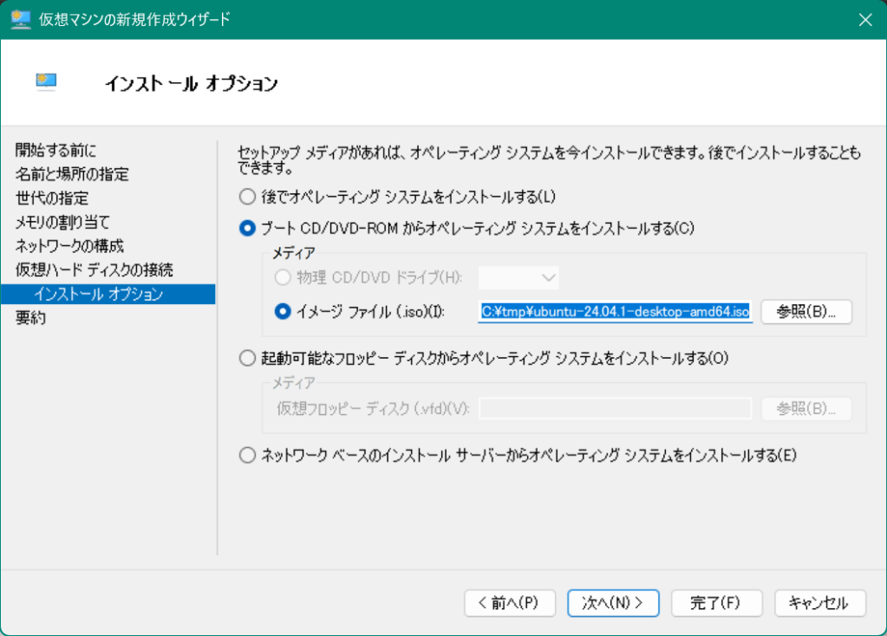Click 参照(B) button next to ISO path
Screen dimensions: 887x636
806,311
